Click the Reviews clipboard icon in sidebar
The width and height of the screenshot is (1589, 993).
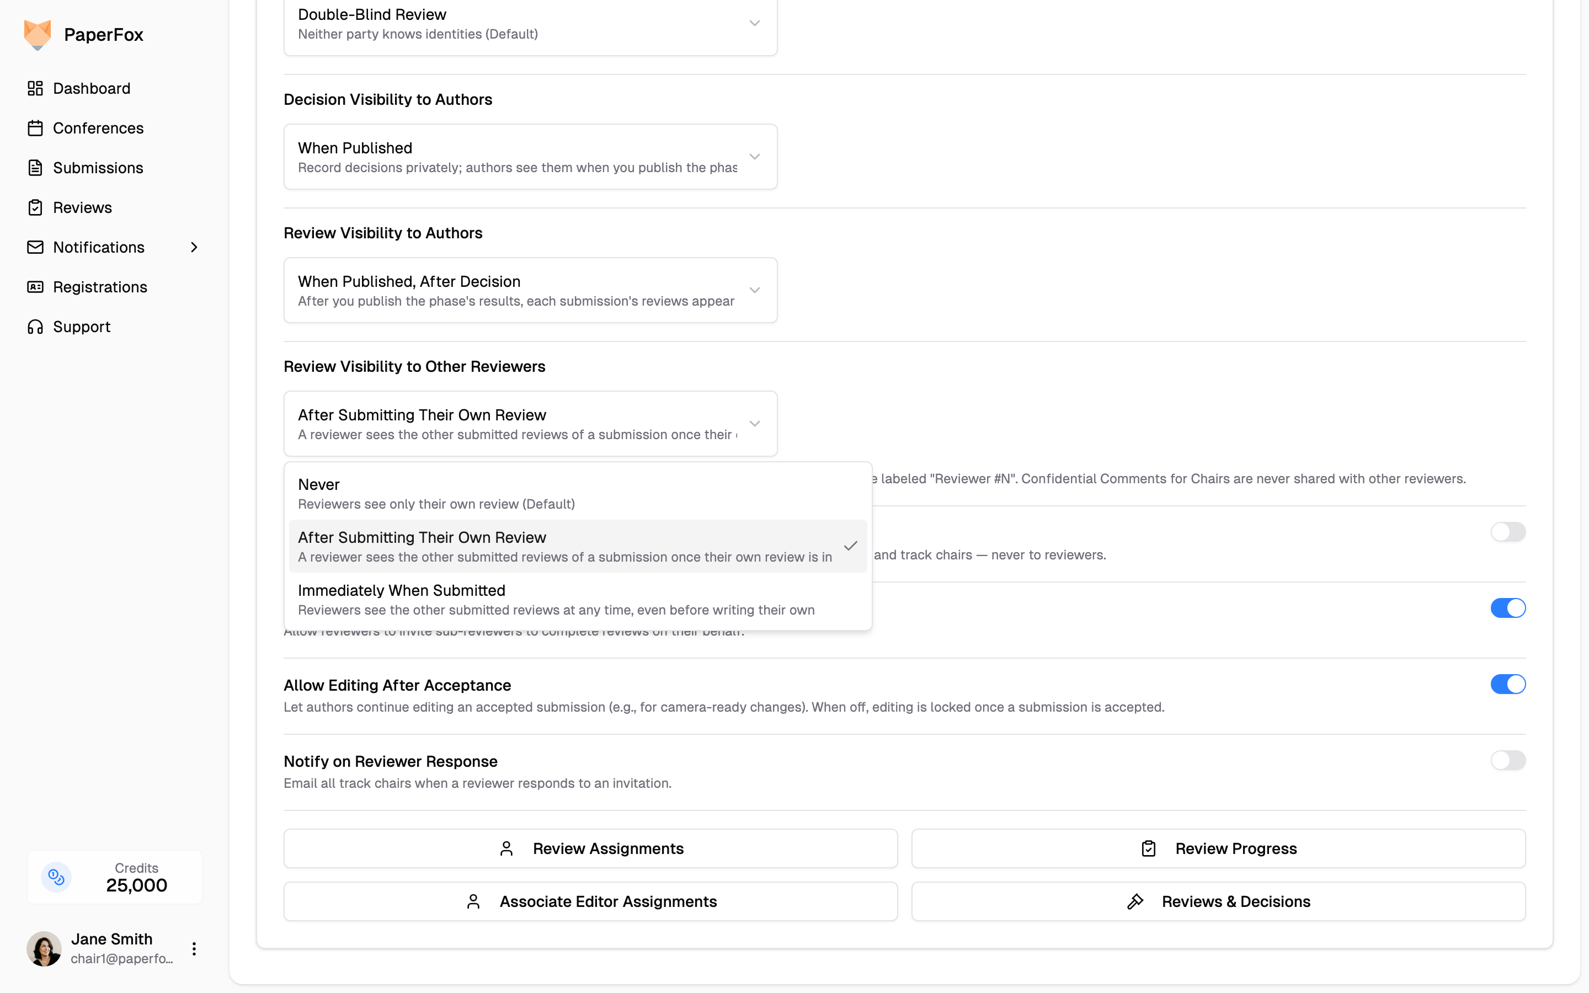point(35,207)
